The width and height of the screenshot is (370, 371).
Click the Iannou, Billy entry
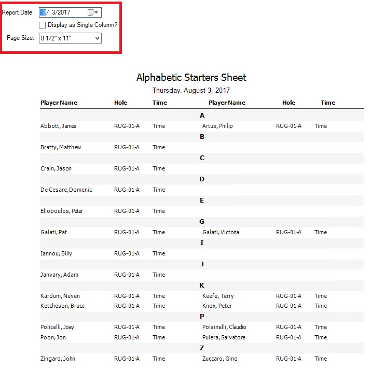(x=56, y=253)
